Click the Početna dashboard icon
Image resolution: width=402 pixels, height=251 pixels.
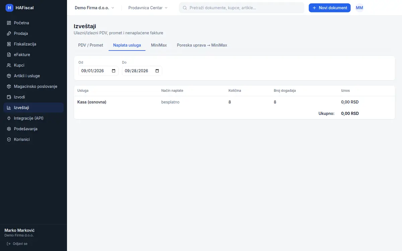point(9,23)
